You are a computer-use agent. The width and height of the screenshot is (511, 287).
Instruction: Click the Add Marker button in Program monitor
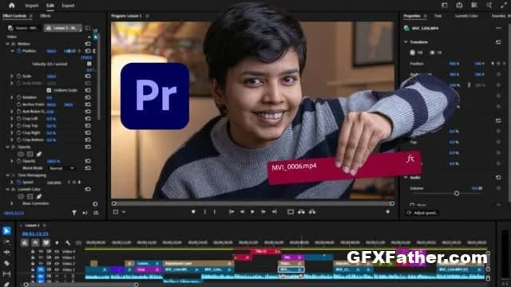[193, 212]
